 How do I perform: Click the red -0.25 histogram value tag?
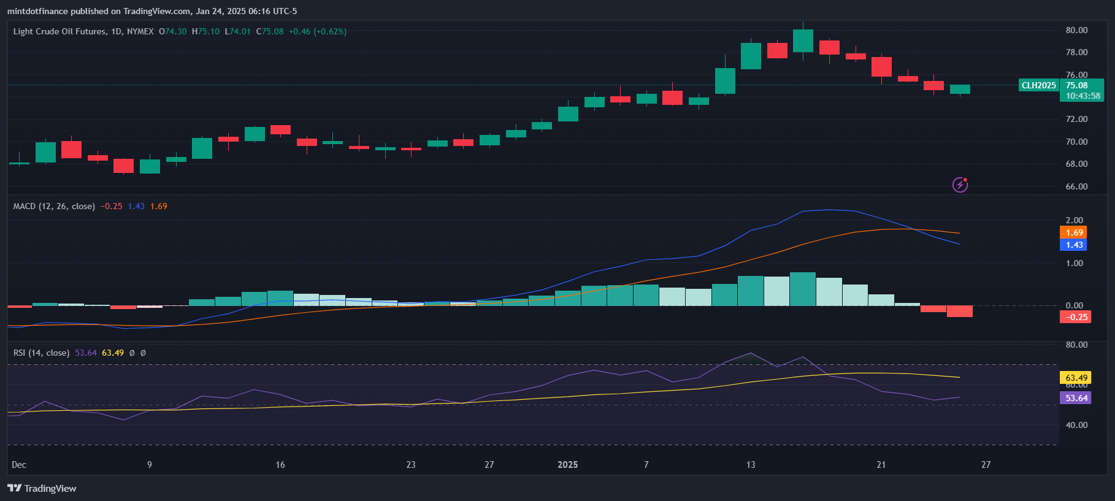[1075, 317]
